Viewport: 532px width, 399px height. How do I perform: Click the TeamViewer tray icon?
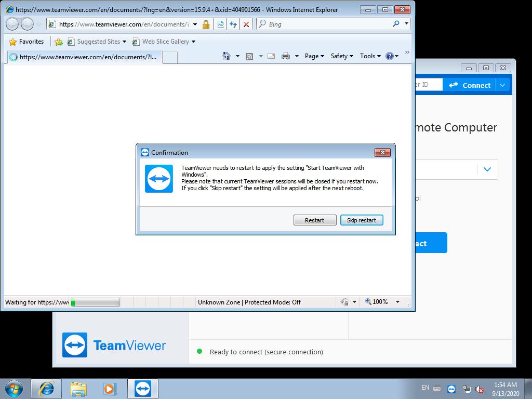(x=451, y=389)
